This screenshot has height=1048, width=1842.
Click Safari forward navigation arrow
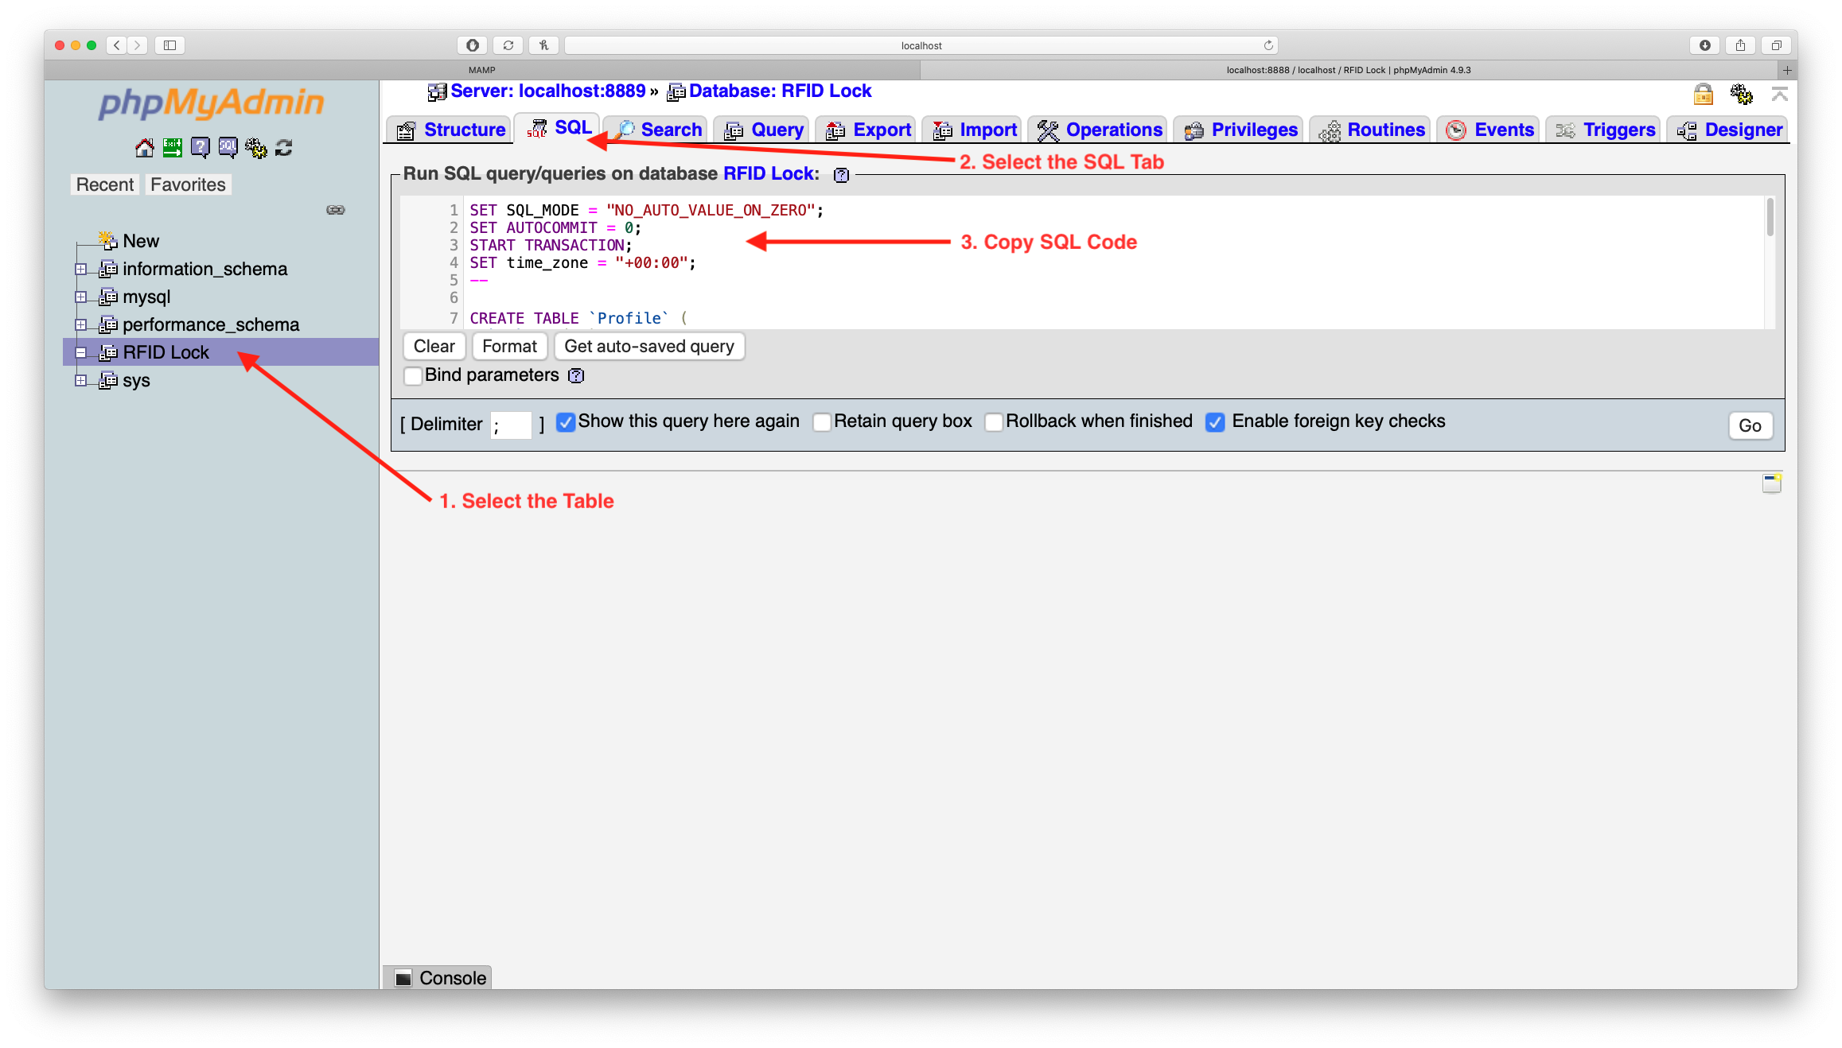137,45
